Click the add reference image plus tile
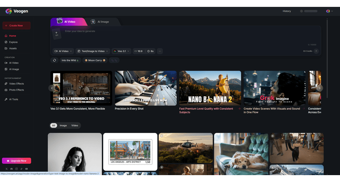340x182 pixels. tap(56, 34)
